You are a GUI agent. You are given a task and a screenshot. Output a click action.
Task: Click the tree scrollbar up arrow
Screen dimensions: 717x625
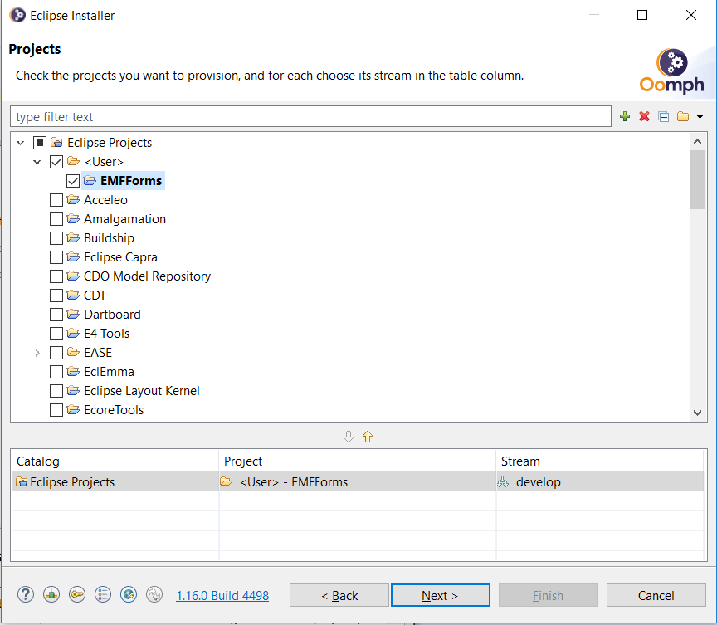[697, 142]
